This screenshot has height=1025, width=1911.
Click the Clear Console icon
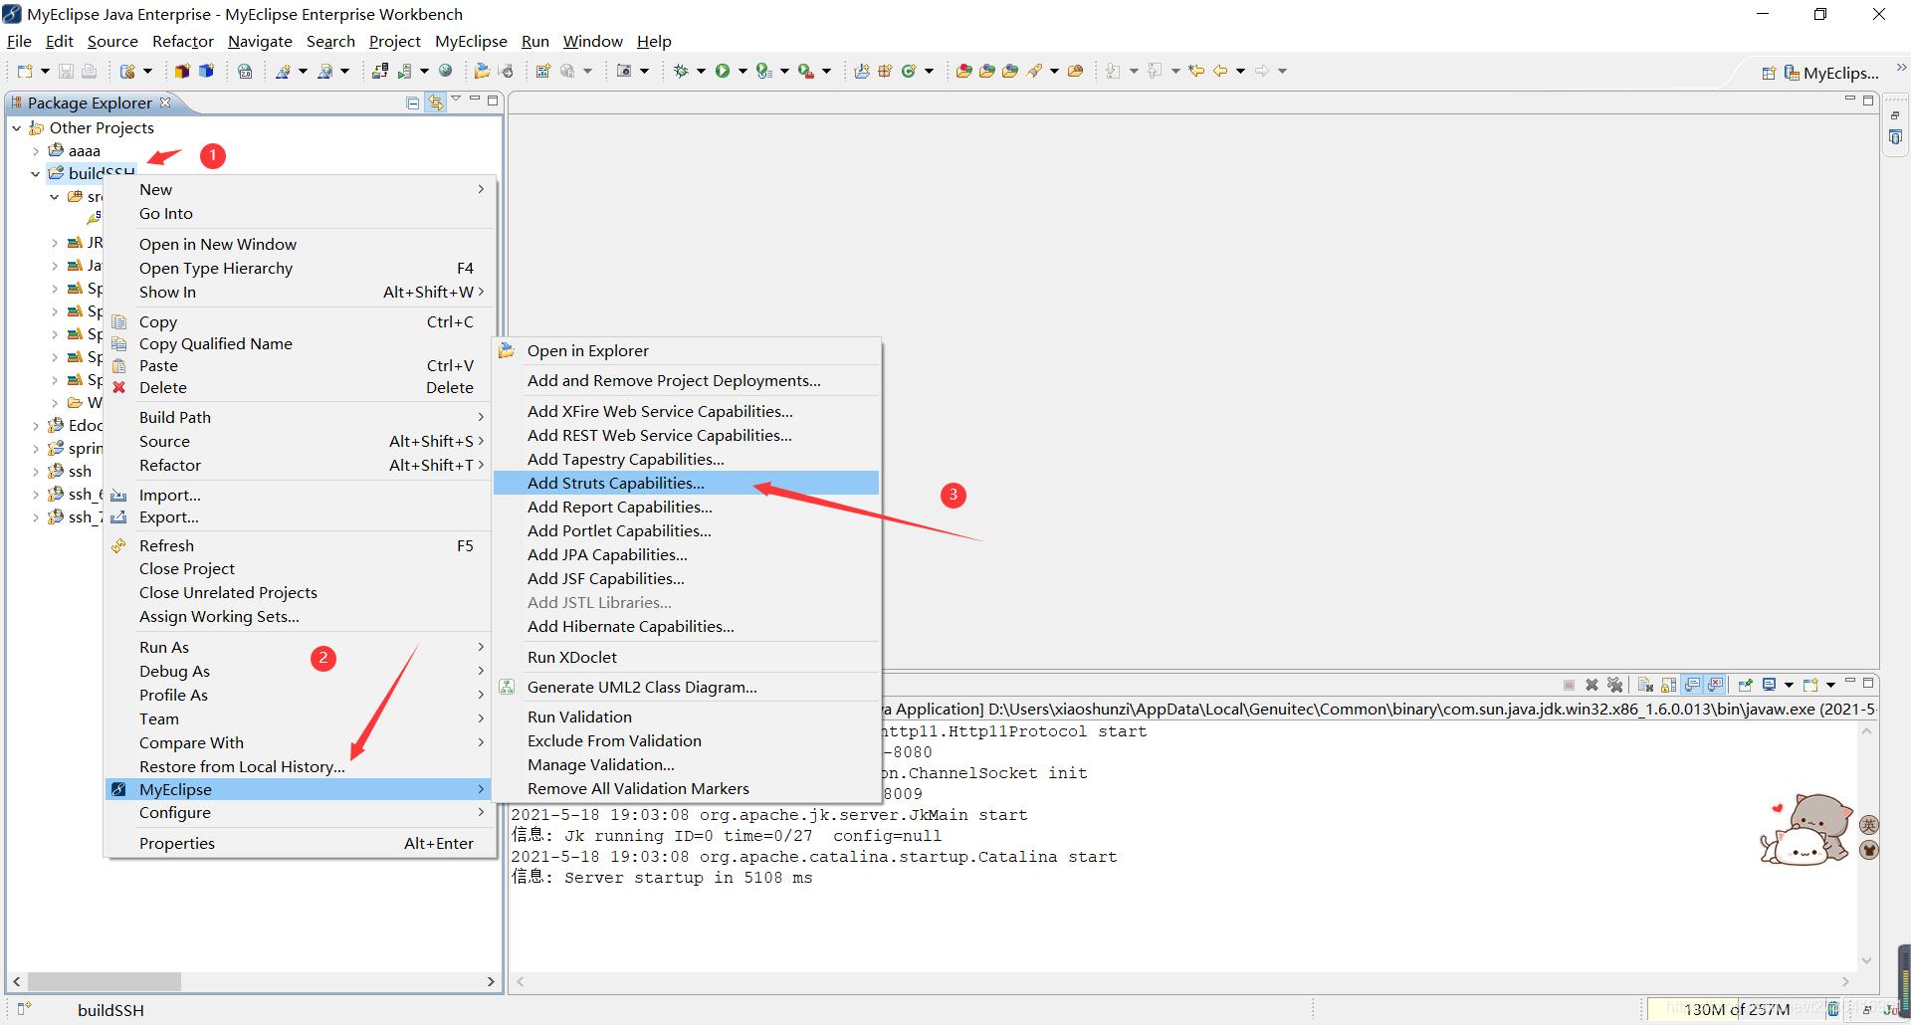[x=1645, y=685]
